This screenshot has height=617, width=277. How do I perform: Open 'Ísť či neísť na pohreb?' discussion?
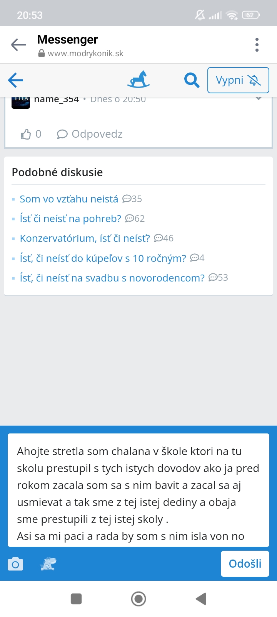click(x=70, y=219)
